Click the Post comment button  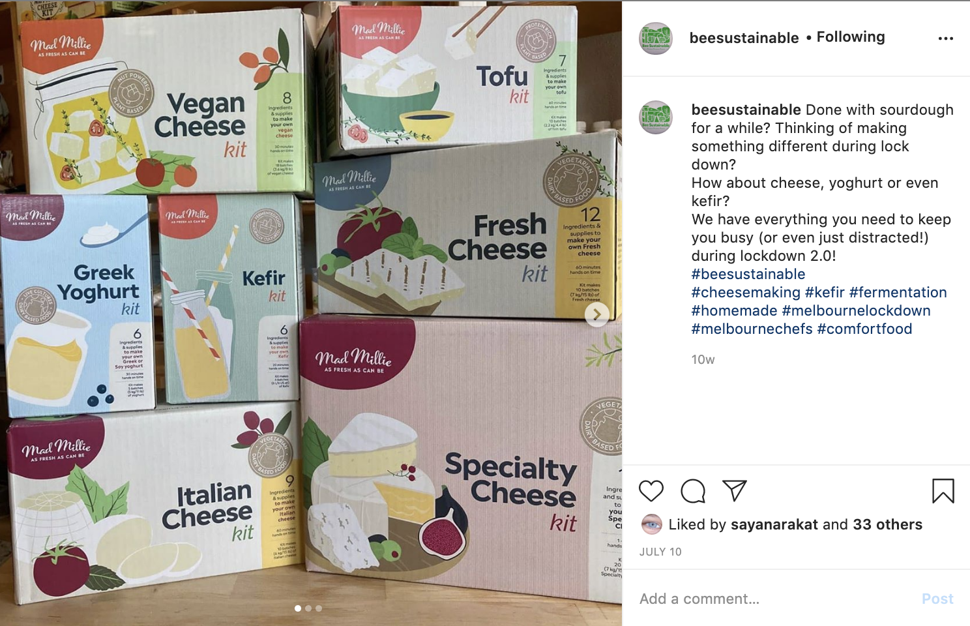937,599
